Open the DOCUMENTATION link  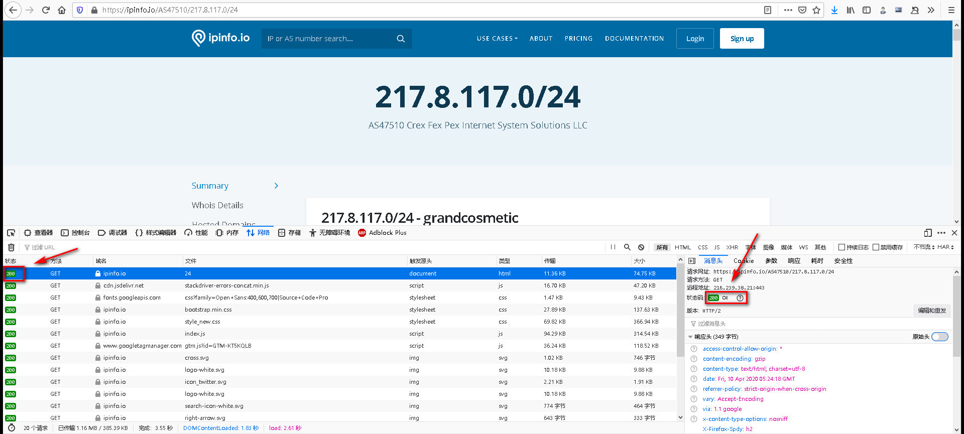[634, 39]
